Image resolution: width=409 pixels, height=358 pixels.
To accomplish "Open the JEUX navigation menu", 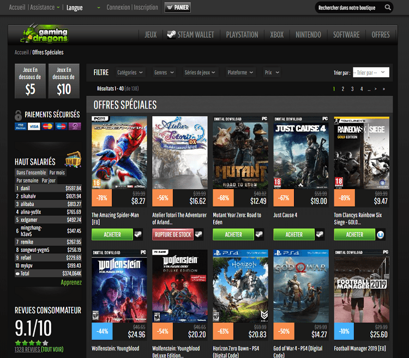I will [x=151, y=35].
